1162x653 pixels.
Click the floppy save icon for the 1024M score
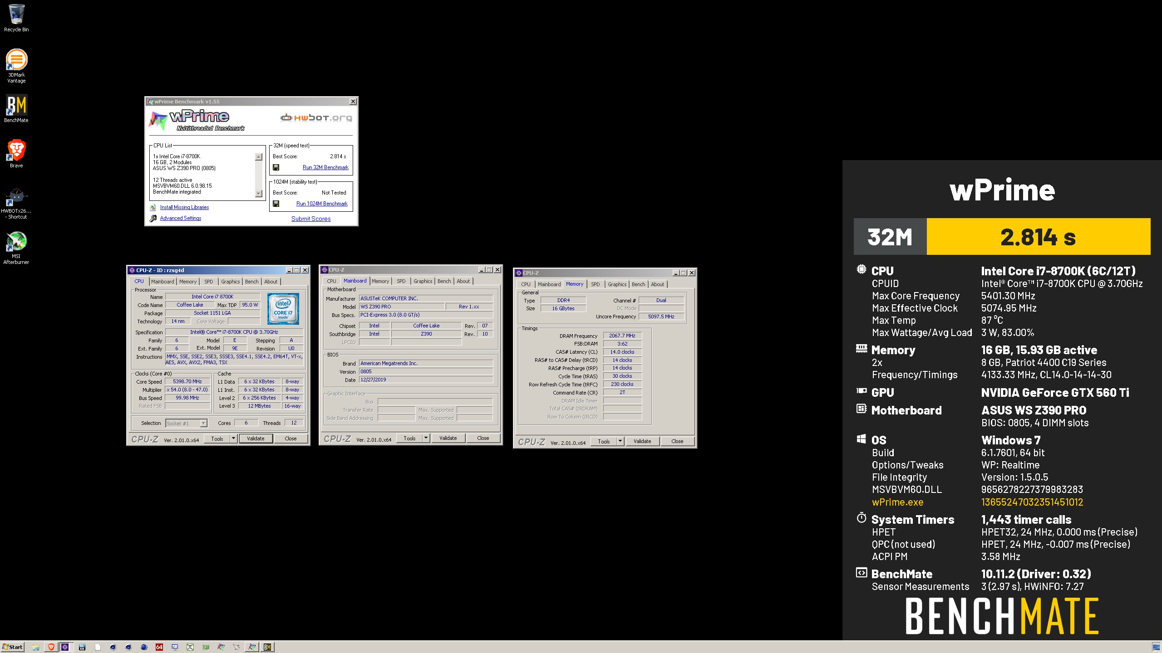[x=276, y=204]
